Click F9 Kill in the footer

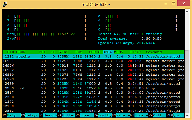pyautogui.click(x=157, y=115)
